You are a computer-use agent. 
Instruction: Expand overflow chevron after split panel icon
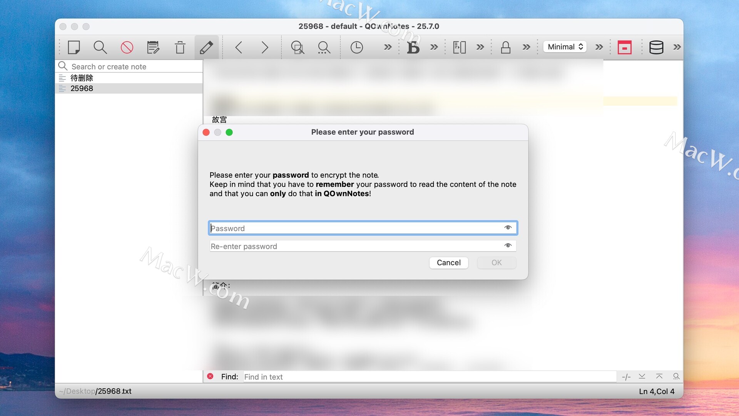point(480,47)
